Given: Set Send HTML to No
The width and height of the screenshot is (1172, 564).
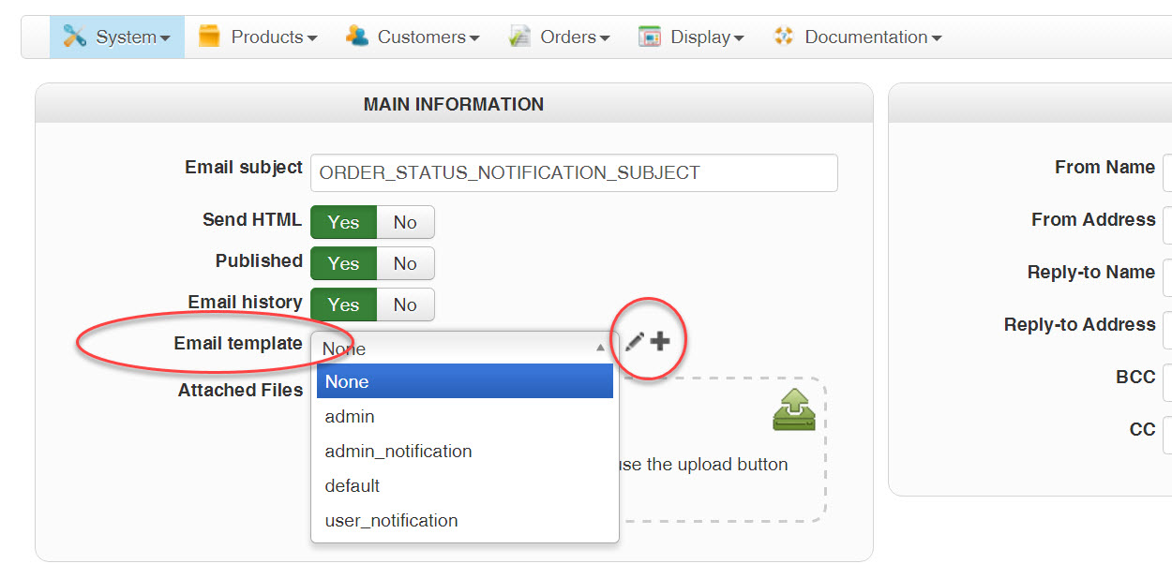Looking at the screenshot, I should (405, 222).
